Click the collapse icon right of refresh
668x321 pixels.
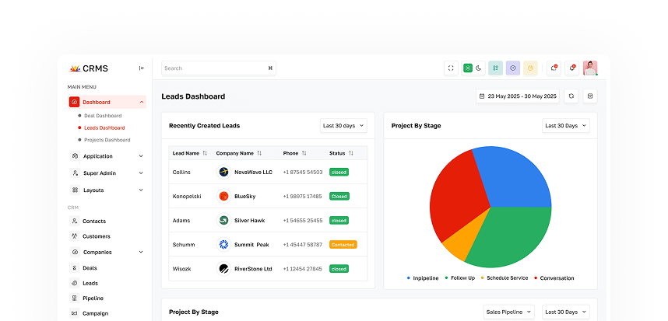(589, 96)
